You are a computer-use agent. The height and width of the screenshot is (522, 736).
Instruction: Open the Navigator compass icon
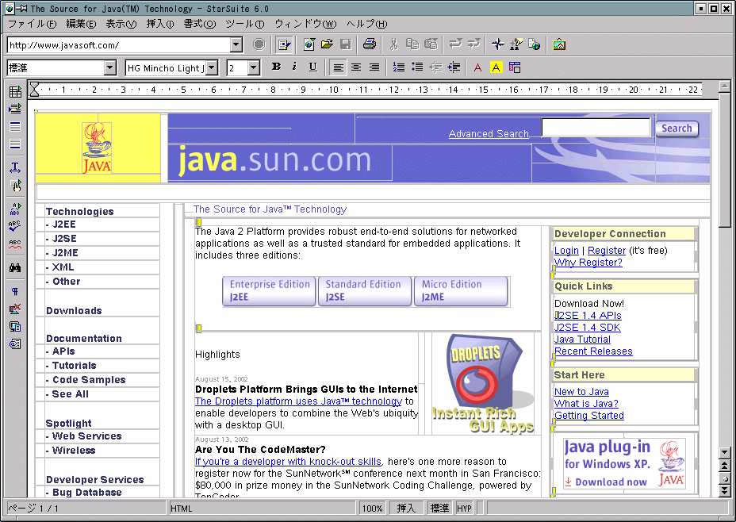497,44
